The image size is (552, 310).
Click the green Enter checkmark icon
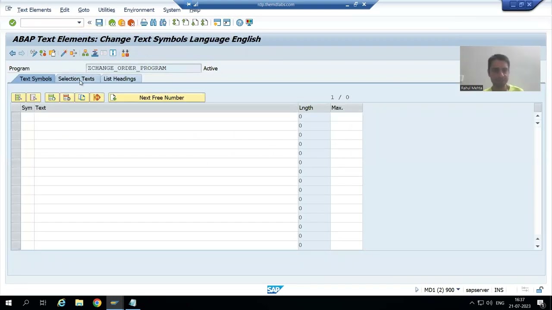click(13, 22)
